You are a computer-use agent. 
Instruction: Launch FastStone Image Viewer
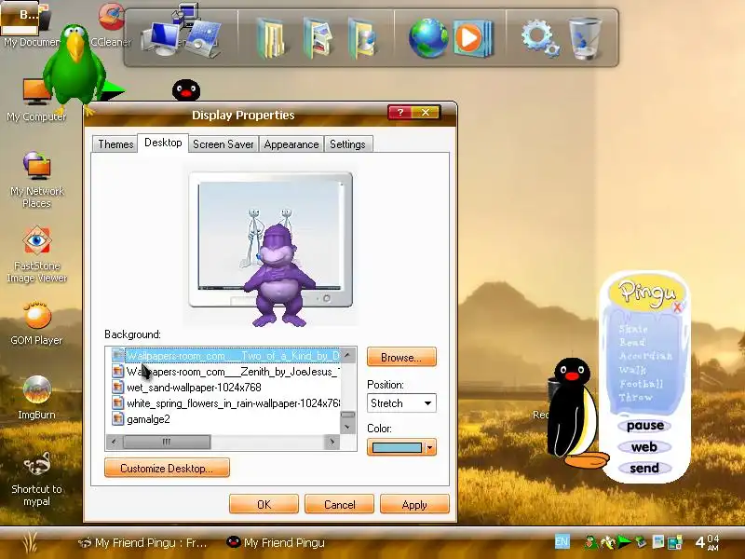coord(36,255)
